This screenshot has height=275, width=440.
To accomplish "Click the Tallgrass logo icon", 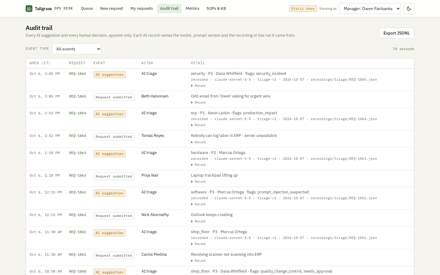I will point(29,9).
